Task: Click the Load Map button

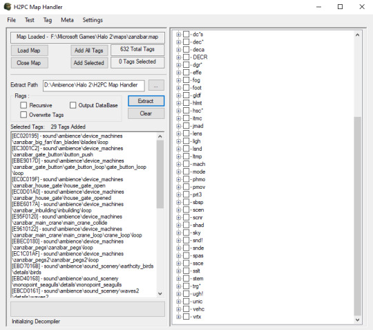Action: (x=29, y=51)
